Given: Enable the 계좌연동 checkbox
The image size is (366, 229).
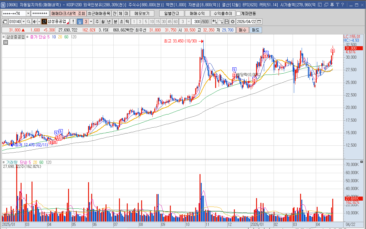Looking at the screenshot, I should click(x=239, y=14).
